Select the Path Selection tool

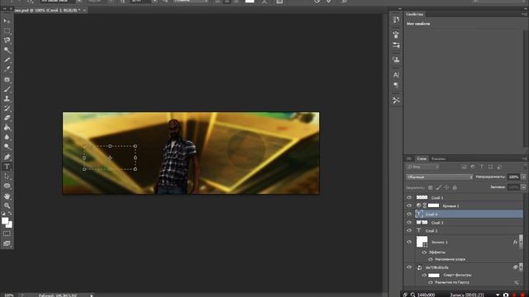click(x=7, y=176)
